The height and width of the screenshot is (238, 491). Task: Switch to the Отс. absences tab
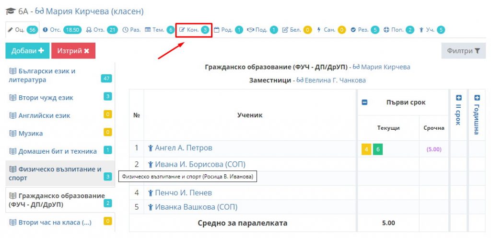[55, 30]
